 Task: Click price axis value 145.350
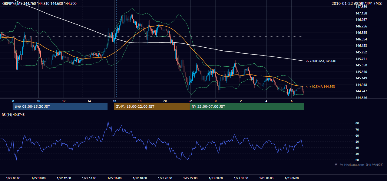(361, 72)
